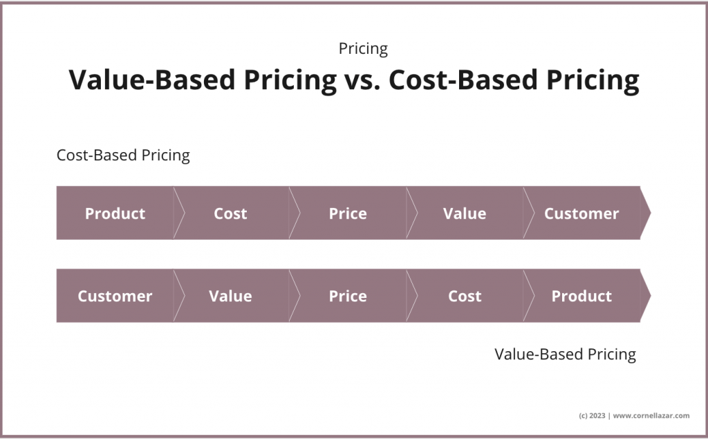The height and width of the screenshot is (439, 708).
Task: Select the Value step in the top row
Action: coord(465,214)
